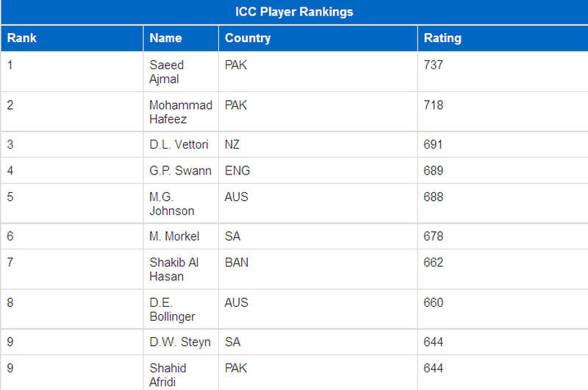This screenshot has width=588, height=390.
Task: Click the 737 rating value
Action: [433, 65]
